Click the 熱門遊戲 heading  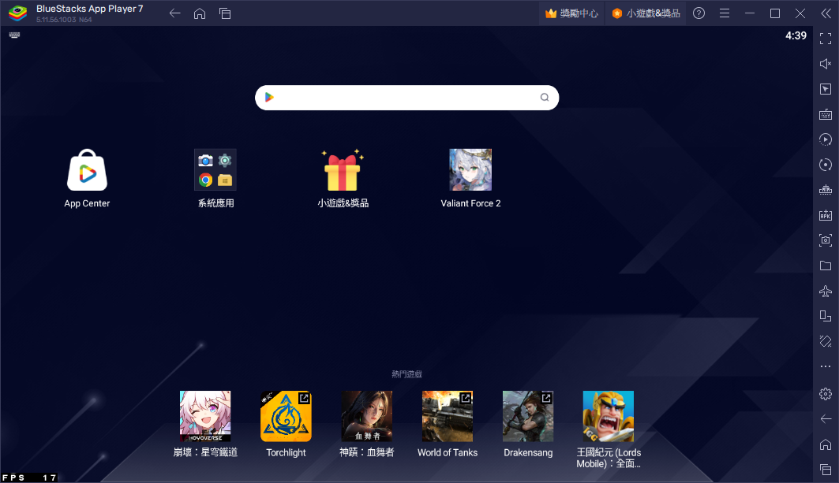pos(406,374)
